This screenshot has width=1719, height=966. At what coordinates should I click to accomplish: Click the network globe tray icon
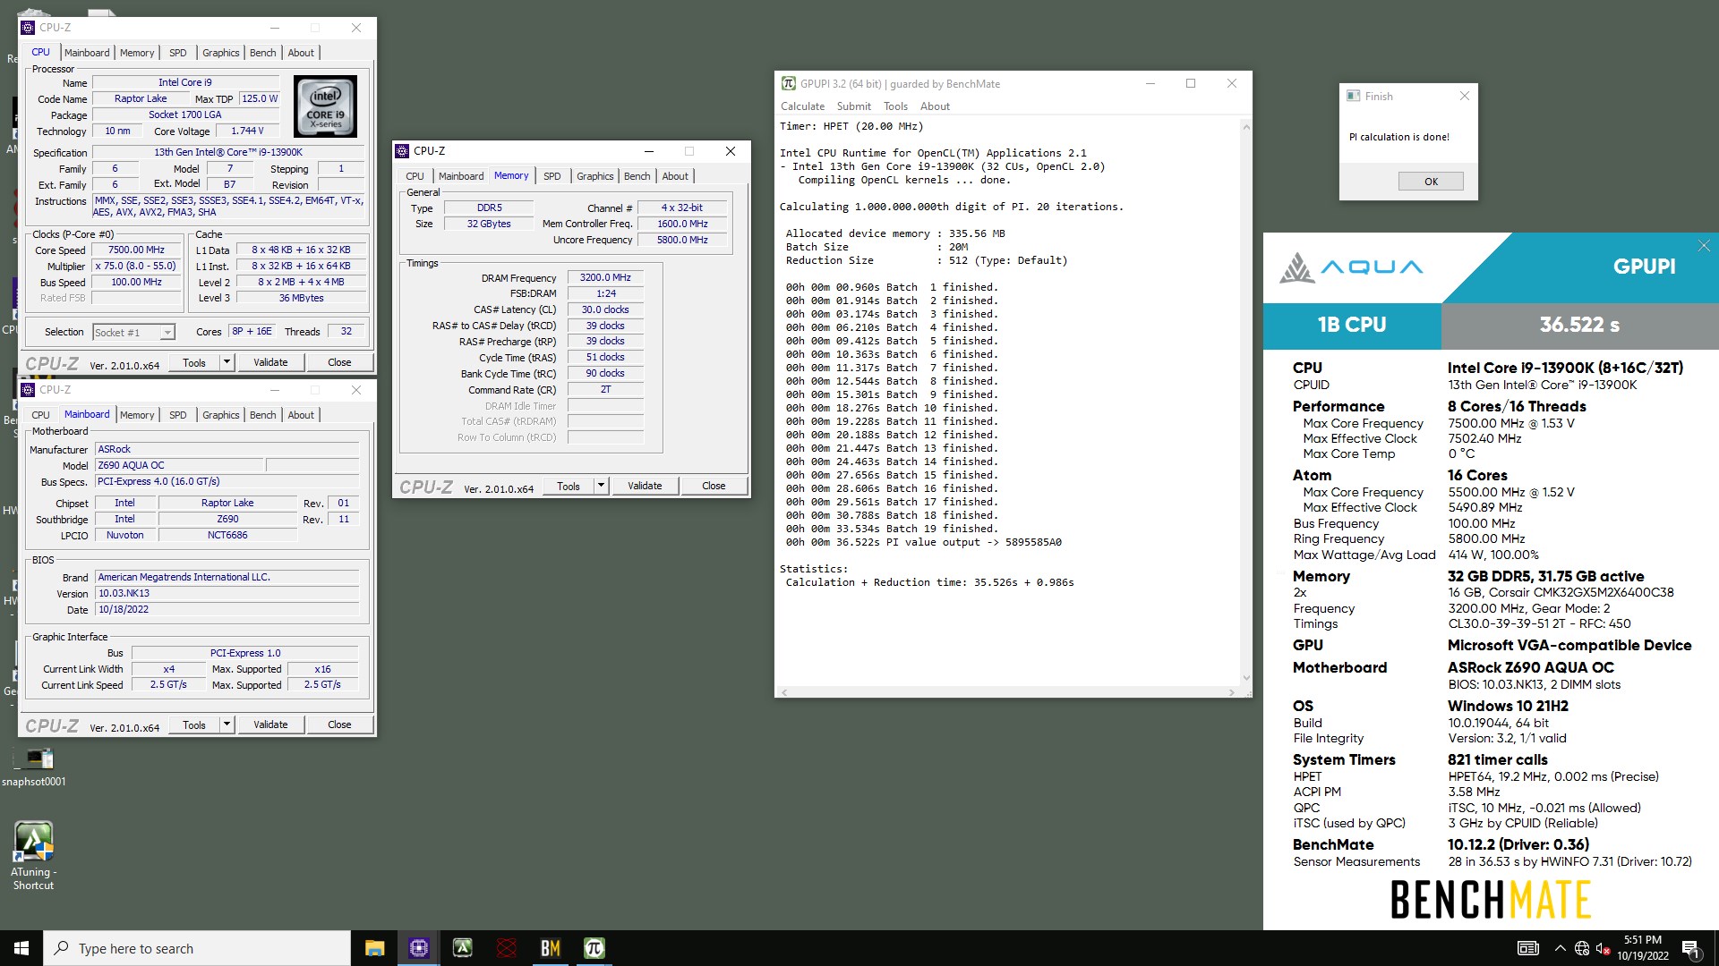coord(1582,948)
